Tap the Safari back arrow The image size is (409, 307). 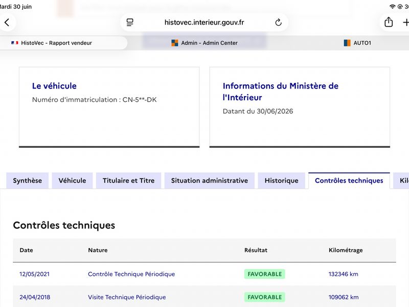pos(7,23)
